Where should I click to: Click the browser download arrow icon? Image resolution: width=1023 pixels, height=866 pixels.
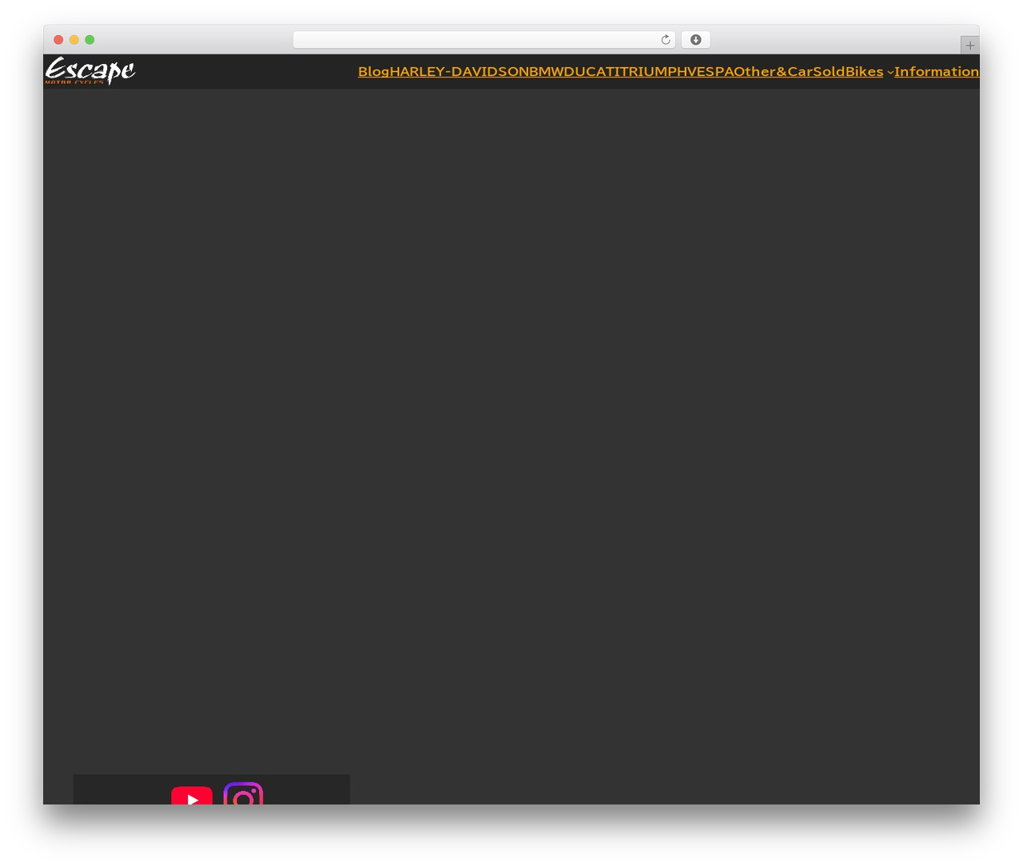pyautogui.click(x=696, y=40)
